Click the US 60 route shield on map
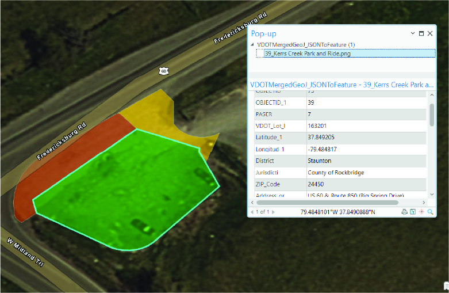 [164, 71]
